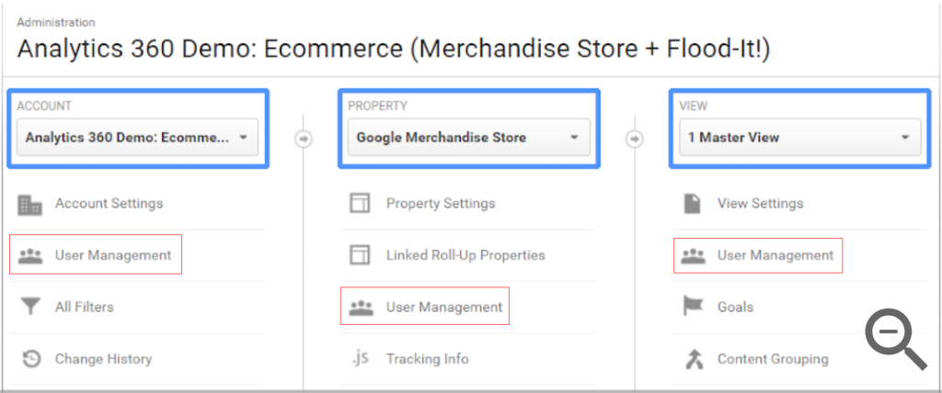942x393 pixels.
Task: Open User Management under View column
Action: point(775,255)
